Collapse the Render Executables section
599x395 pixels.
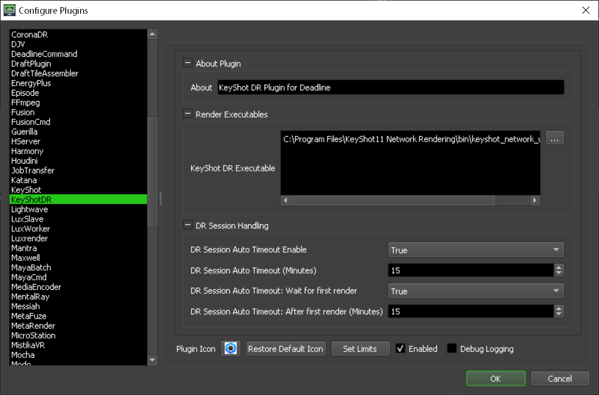pyautogui.click(x=187, y=114)
